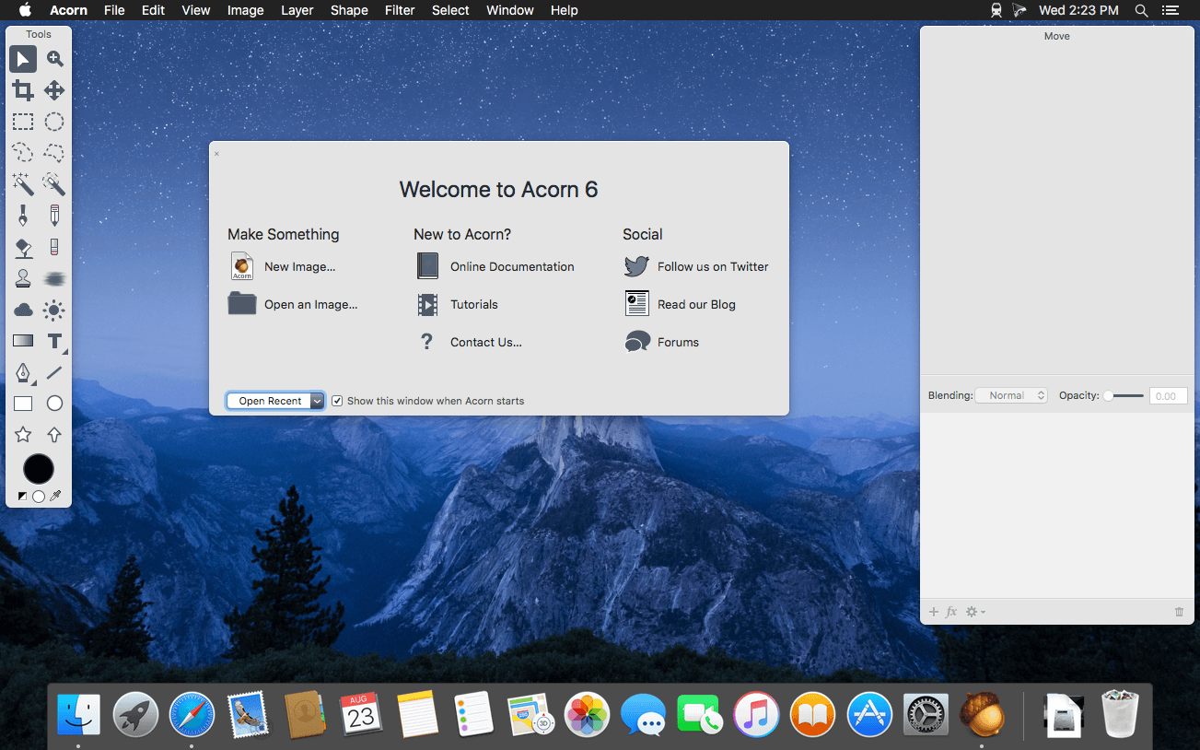Select the Star shape tool

pyautogui.click(x=23, y=434)
